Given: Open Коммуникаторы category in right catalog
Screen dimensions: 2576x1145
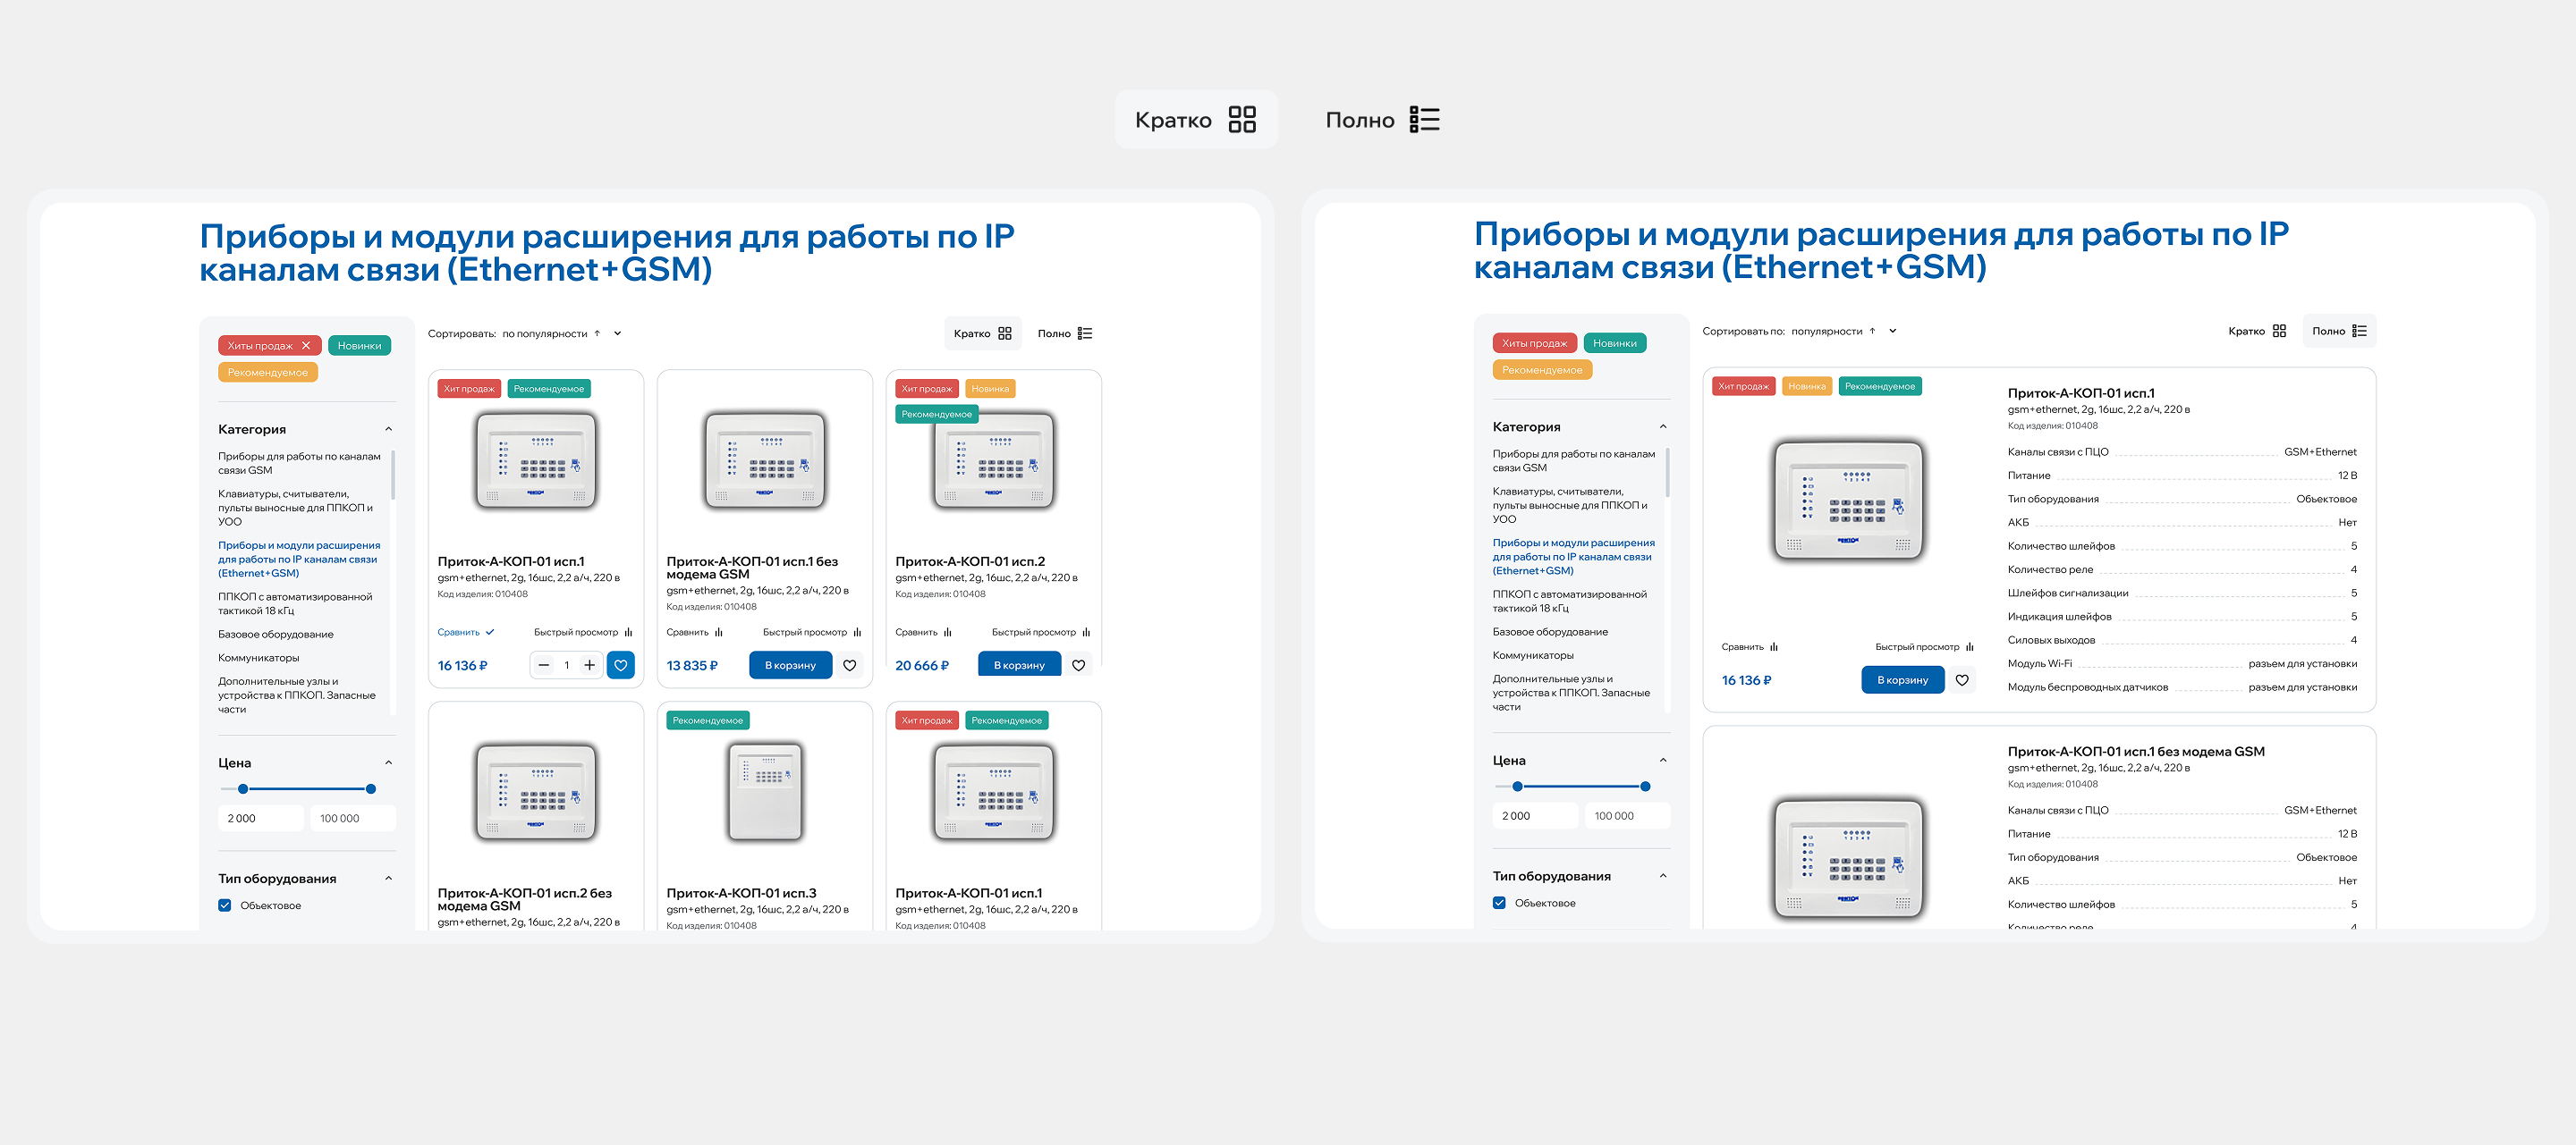Looking at the screenshot, I should point(1533,655).
